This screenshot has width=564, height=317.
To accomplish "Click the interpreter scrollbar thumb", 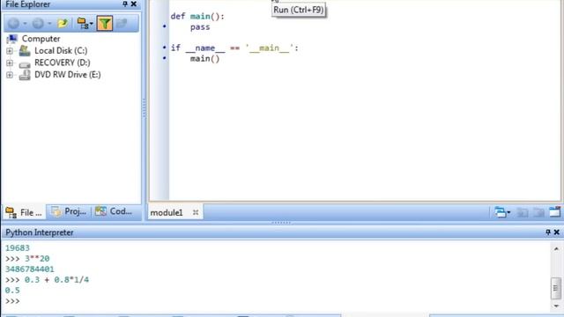I will click(x=556, y=288).
